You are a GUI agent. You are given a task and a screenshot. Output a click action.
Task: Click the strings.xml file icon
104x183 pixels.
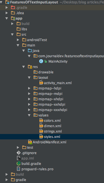pyautogui.click(x=41, y=131)
